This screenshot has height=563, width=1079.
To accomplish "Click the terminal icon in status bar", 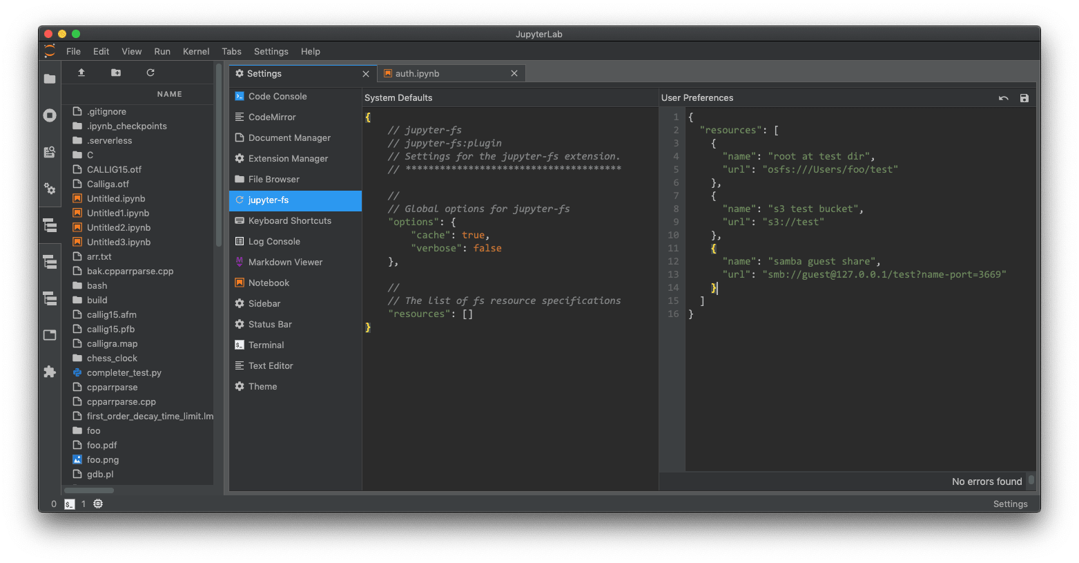I will 69,504.
